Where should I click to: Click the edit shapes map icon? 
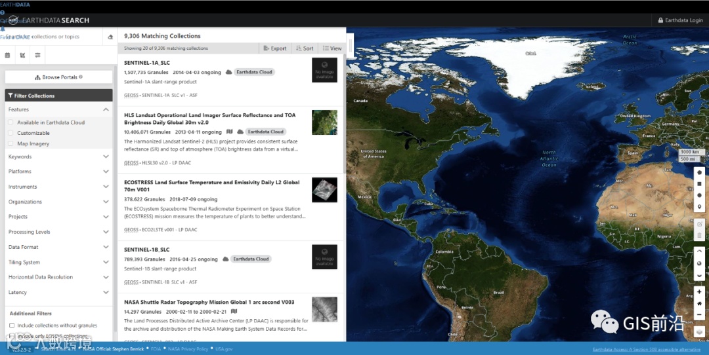point(700,224)
